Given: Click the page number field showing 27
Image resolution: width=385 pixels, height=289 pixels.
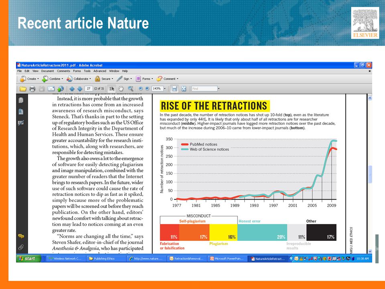Looking at the screenshot, I should 88,88.
